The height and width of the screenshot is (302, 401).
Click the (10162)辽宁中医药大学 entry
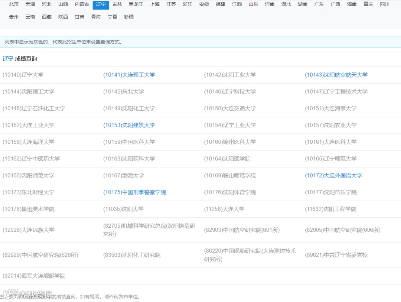[x=31, y=159]
